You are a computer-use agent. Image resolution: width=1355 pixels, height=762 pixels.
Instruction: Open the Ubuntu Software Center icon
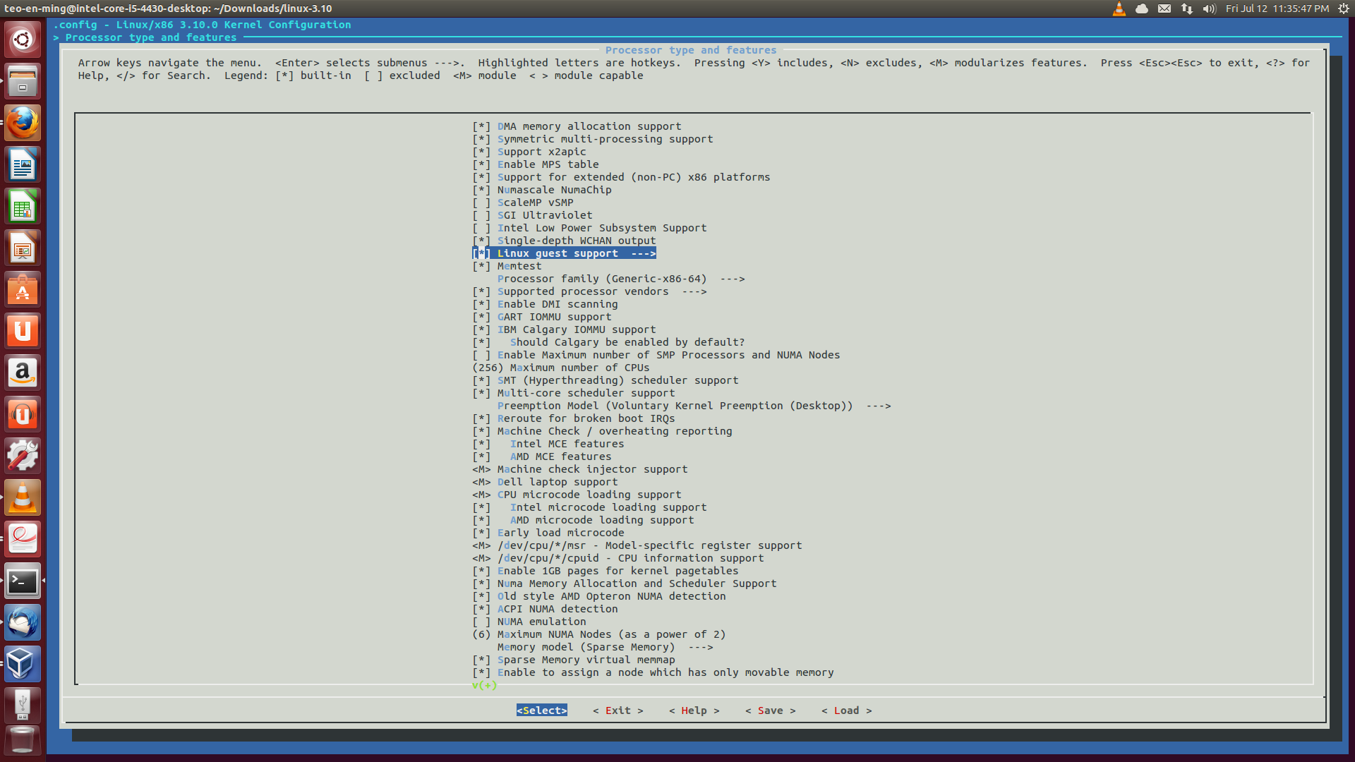23,290
